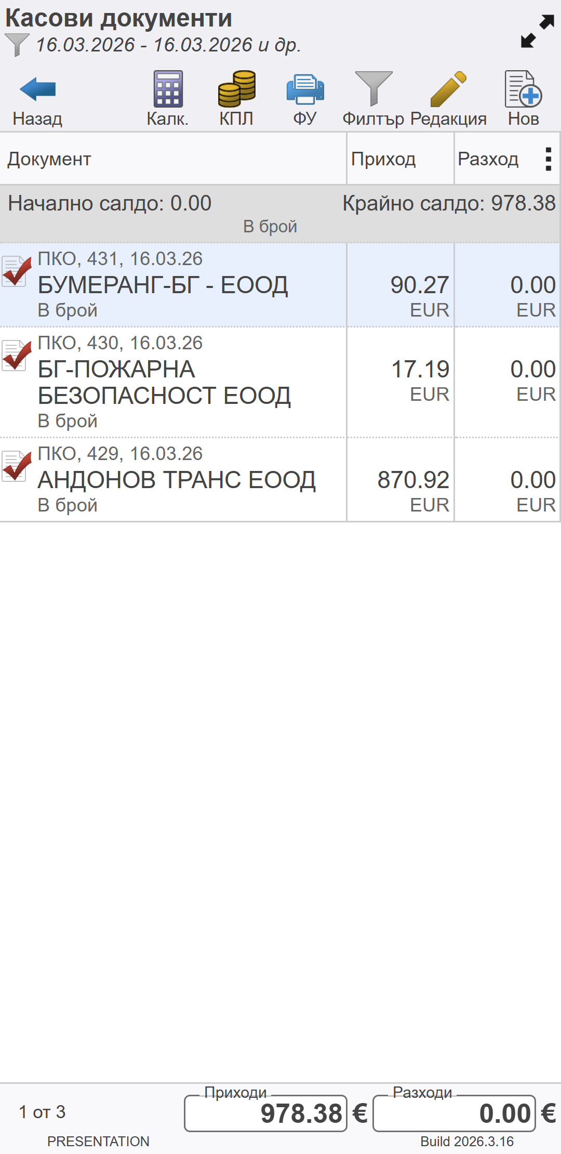Create a new document with Нов

pyautogui.click(x=523, y=99)
